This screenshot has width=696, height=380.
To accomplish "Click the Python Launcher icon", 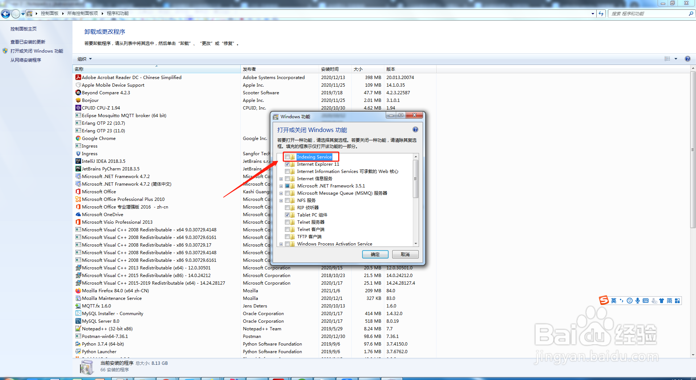I will click(x=78, y=351).
